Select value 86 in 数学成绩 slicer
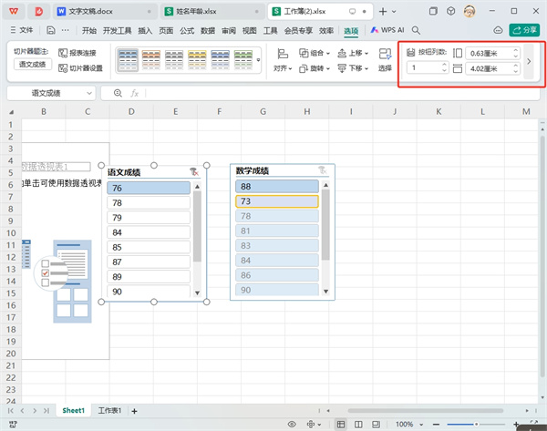 [277, 275]
